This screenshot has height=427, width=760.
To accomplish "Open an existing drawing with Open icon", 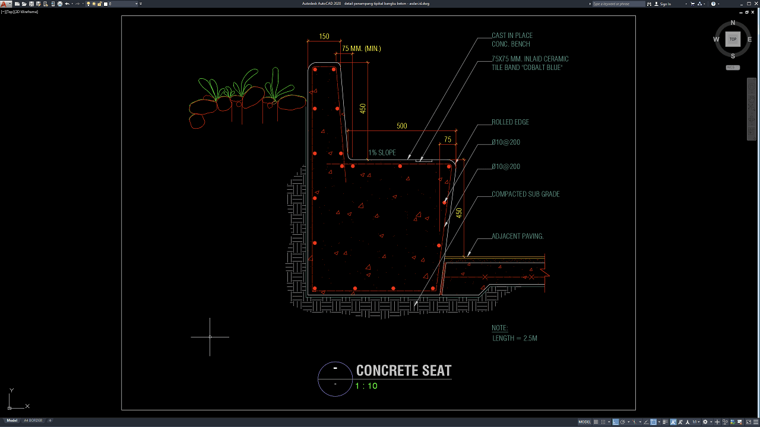I will pyautogui.click(x=23, y=4).
